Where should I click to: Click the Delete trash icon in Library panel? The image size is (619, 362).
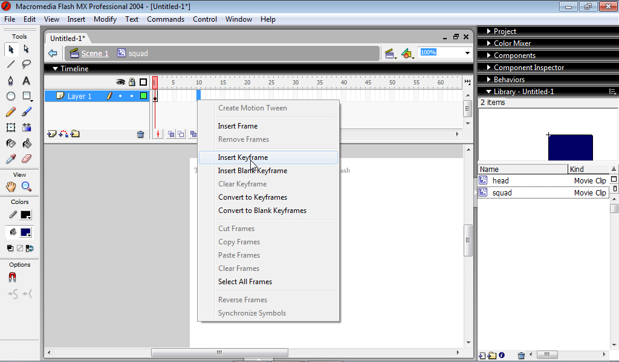click(521, 355)
